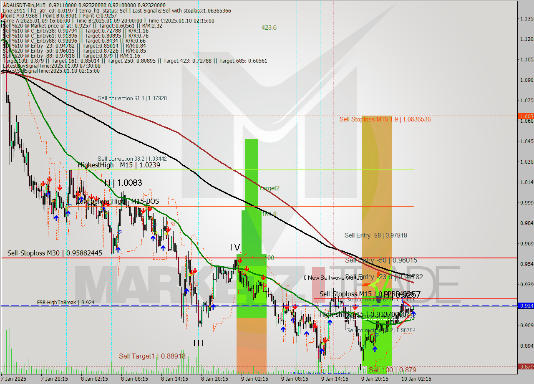Click the '7 Jan 2025' time axis label
This screenshot has height=384, width=534.
pyautogui.click(x=14, y=379)
